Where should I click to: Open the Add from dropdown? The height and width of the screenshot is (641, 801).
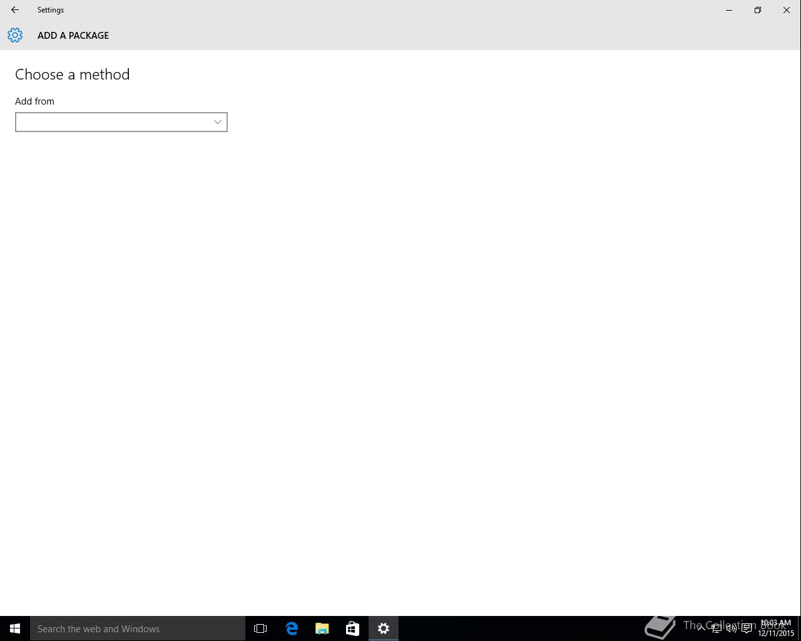(x=121, y=122)
